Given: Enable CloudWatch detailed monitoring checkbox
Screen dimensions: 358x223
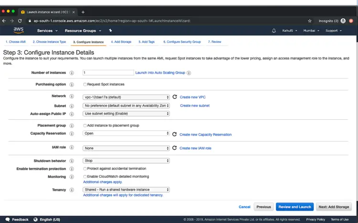Looking at the screenshot, I should 85,176.
